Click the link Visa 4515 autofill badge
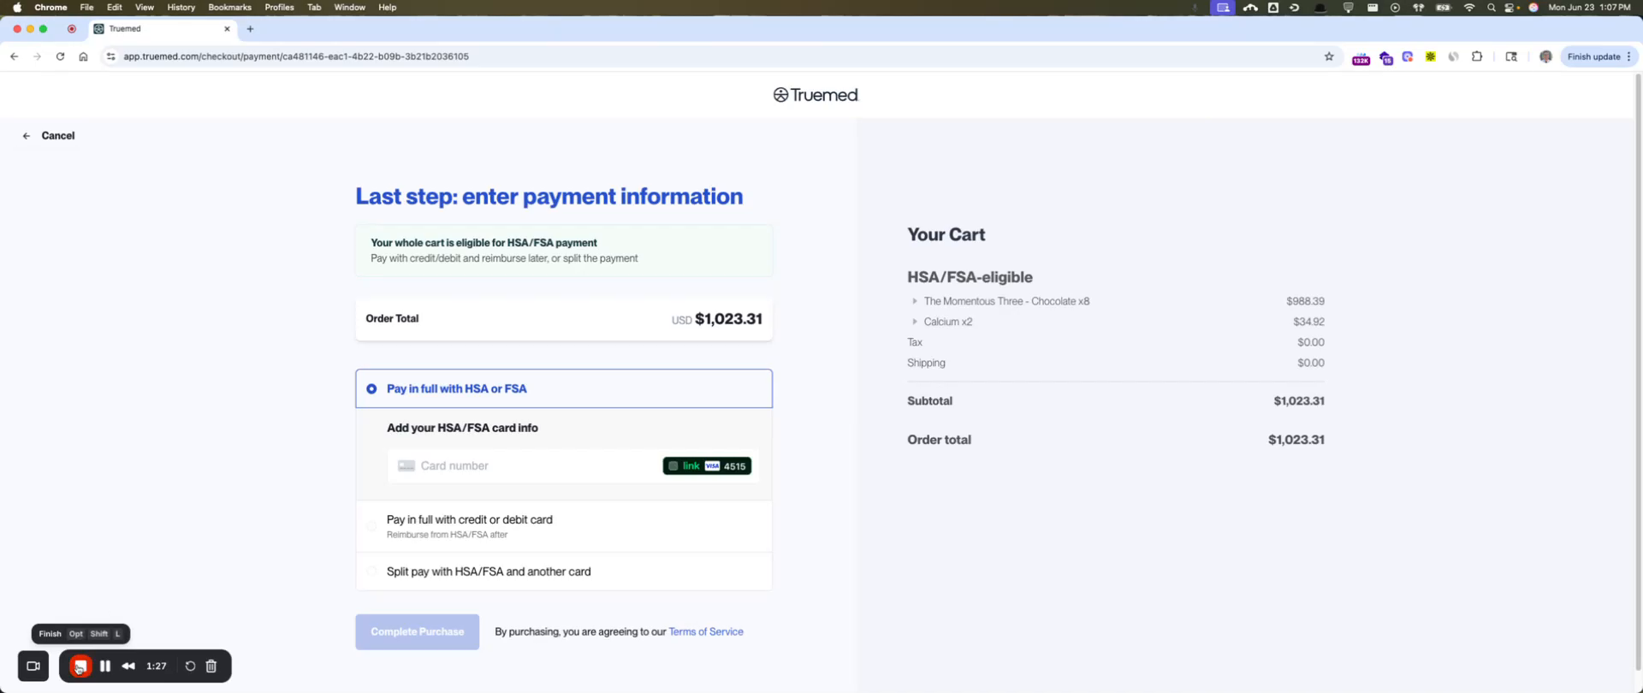Image resolution: width=1643 pixels, height=693 pixels. [707, 466]
